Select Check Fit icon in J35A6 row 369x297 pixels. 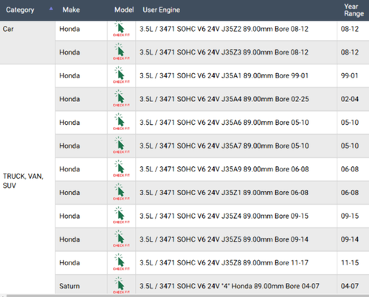(x=121, y=122)
